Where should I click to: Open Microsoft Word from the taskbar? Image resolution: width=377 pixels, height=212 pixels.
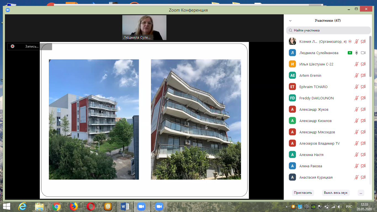pos(125,206)
